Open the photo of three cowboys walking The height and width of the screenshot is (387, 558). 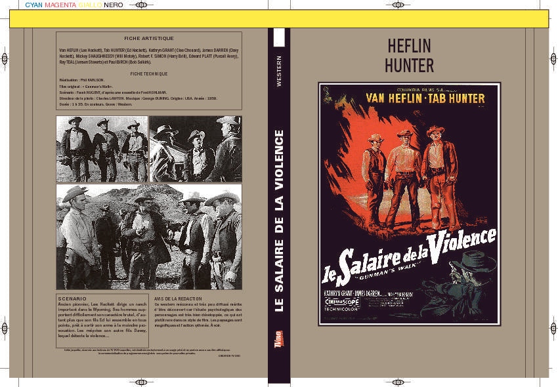[x=102, y=149]
